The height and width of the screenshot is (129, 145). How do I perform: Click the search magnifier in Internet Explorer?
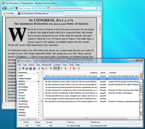(x=97, y=8)
